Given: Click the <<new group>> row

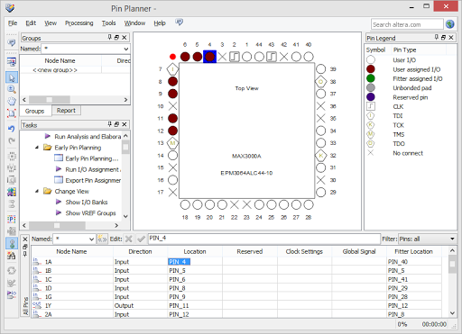Looking at the screenshot, I should click(55, 70).
